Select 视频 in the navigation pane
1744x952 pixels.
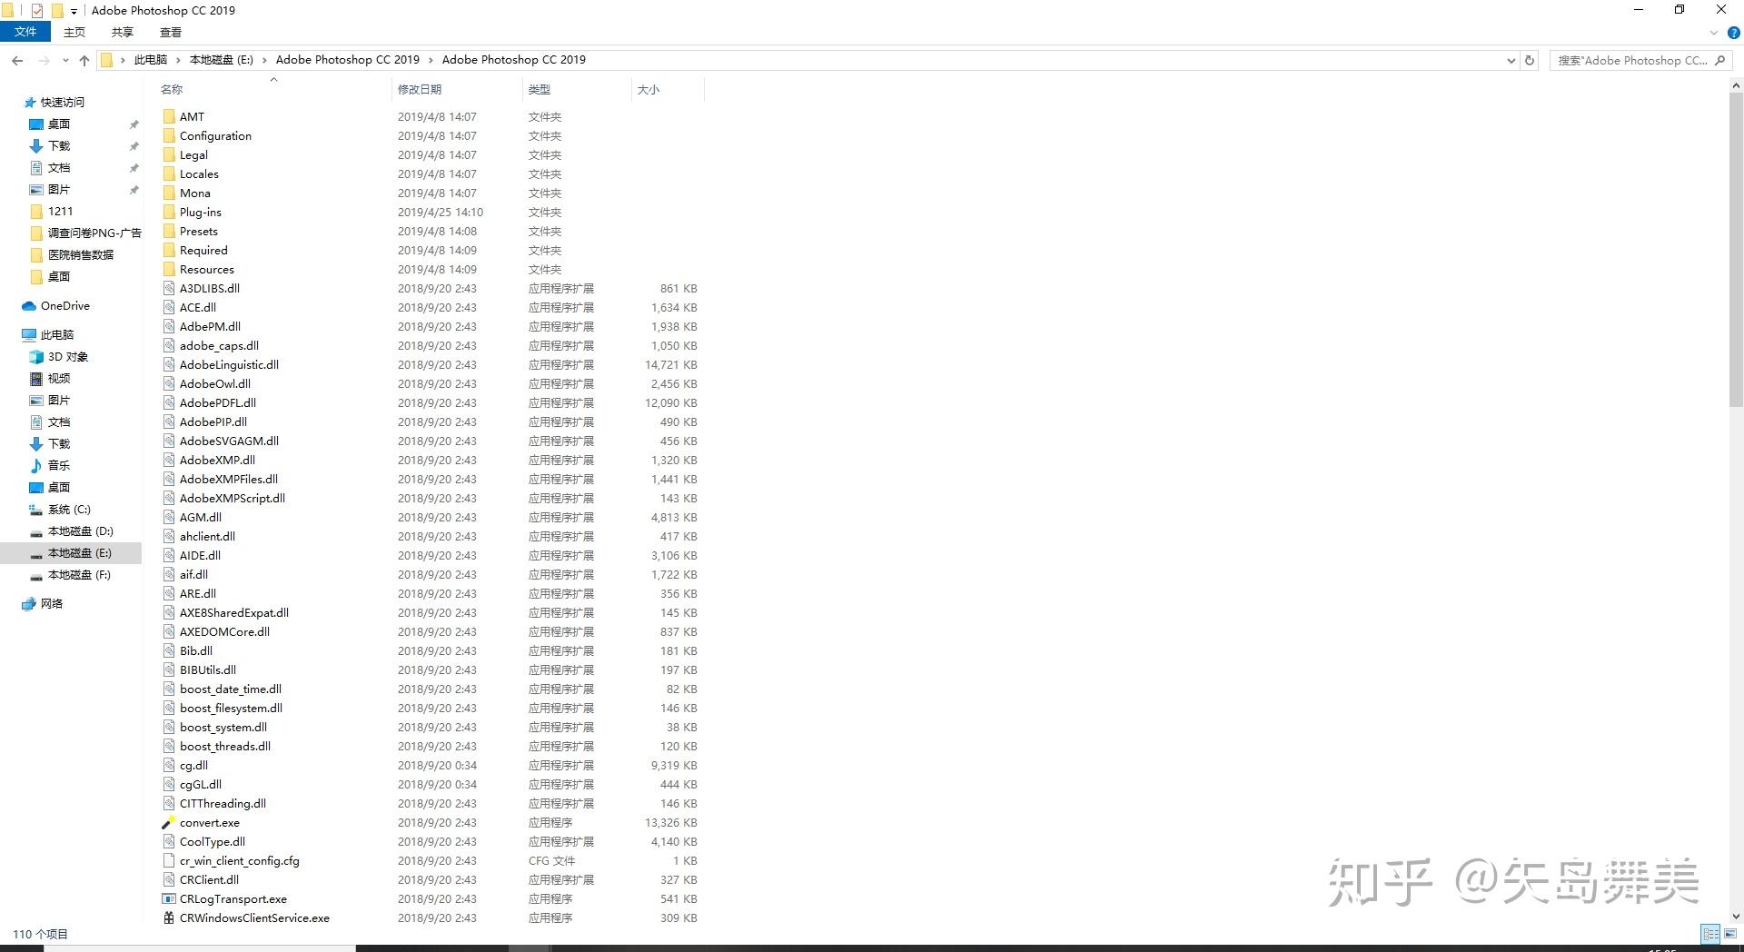tap(58, 379)
